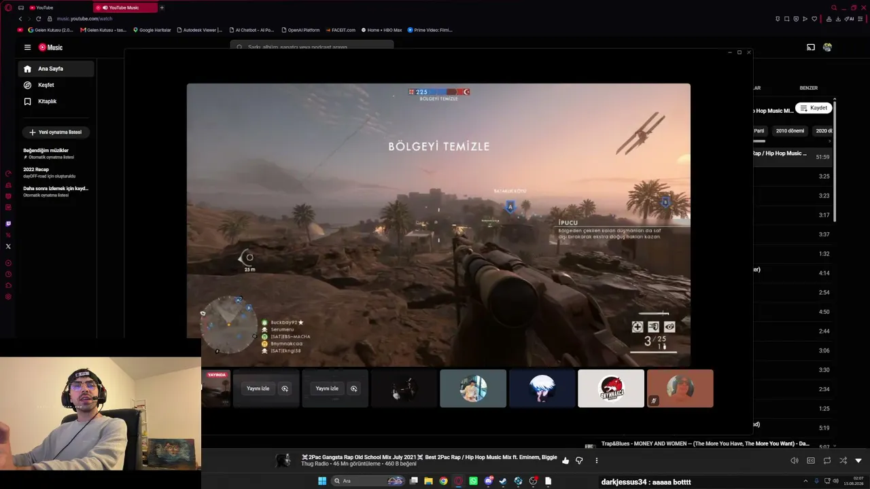Collapse the player page with arrow
The width and height of the screenshot is (870, 489).
tap(858, 460)
